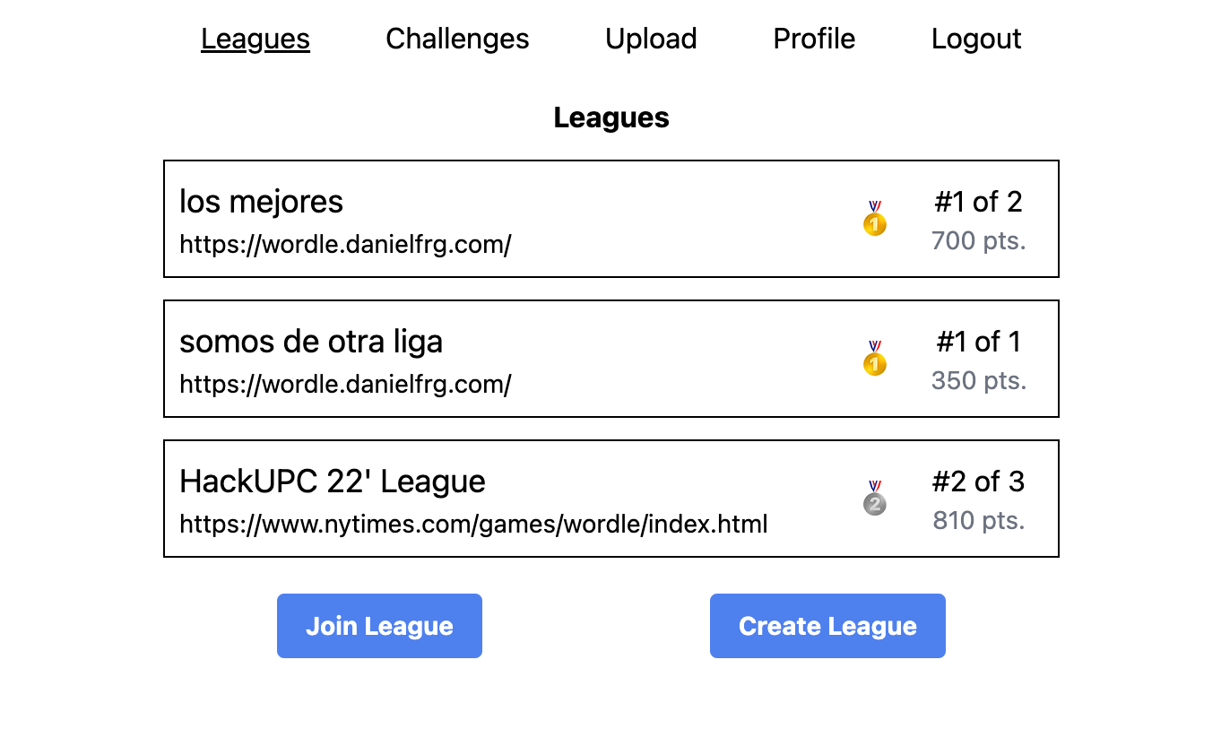
Task: Open the nytimes.com Wordle link
Action: pos(473,524)
